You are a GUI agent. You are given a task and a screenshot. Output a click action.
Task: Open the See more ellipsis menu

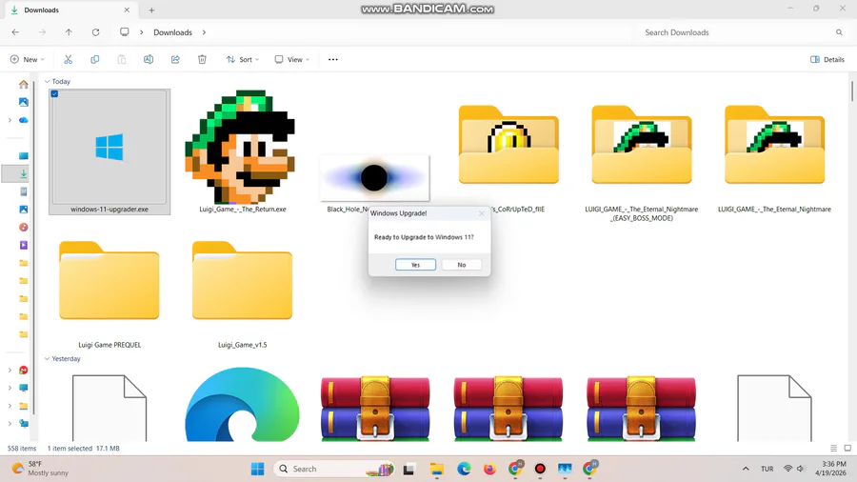tap(333, 59)
